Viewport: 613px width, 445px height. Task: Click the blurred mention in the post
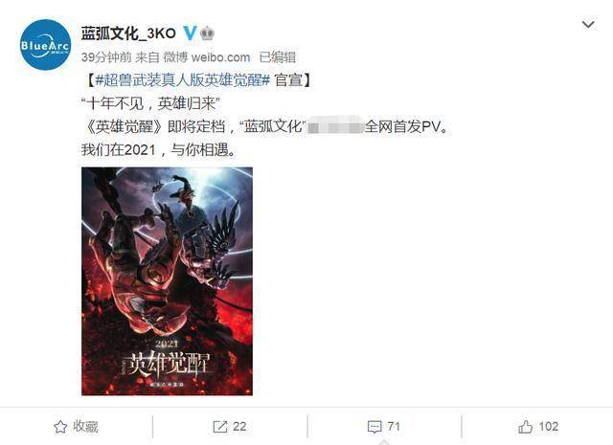335,127
